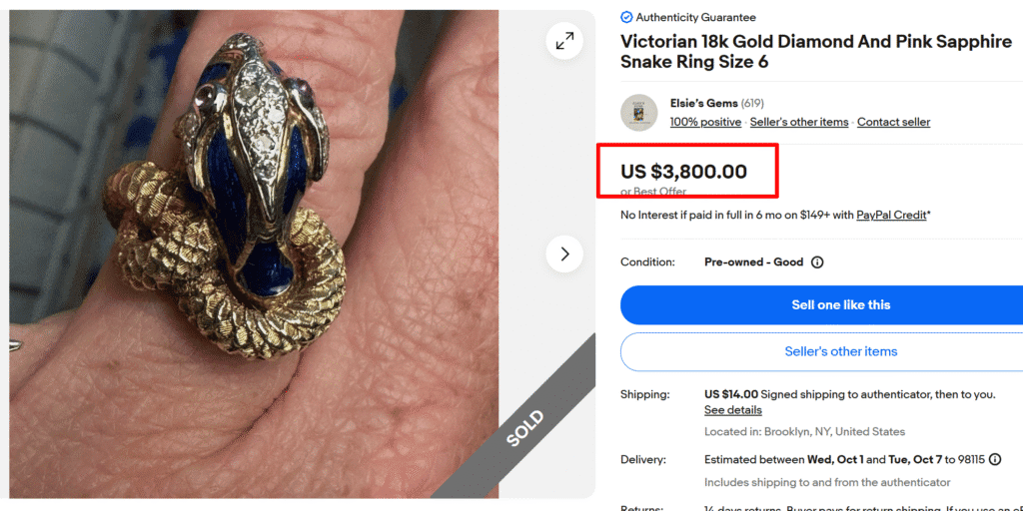Follow the See details shipping link
Screen dimensions: 1023x511
(732, 410)
